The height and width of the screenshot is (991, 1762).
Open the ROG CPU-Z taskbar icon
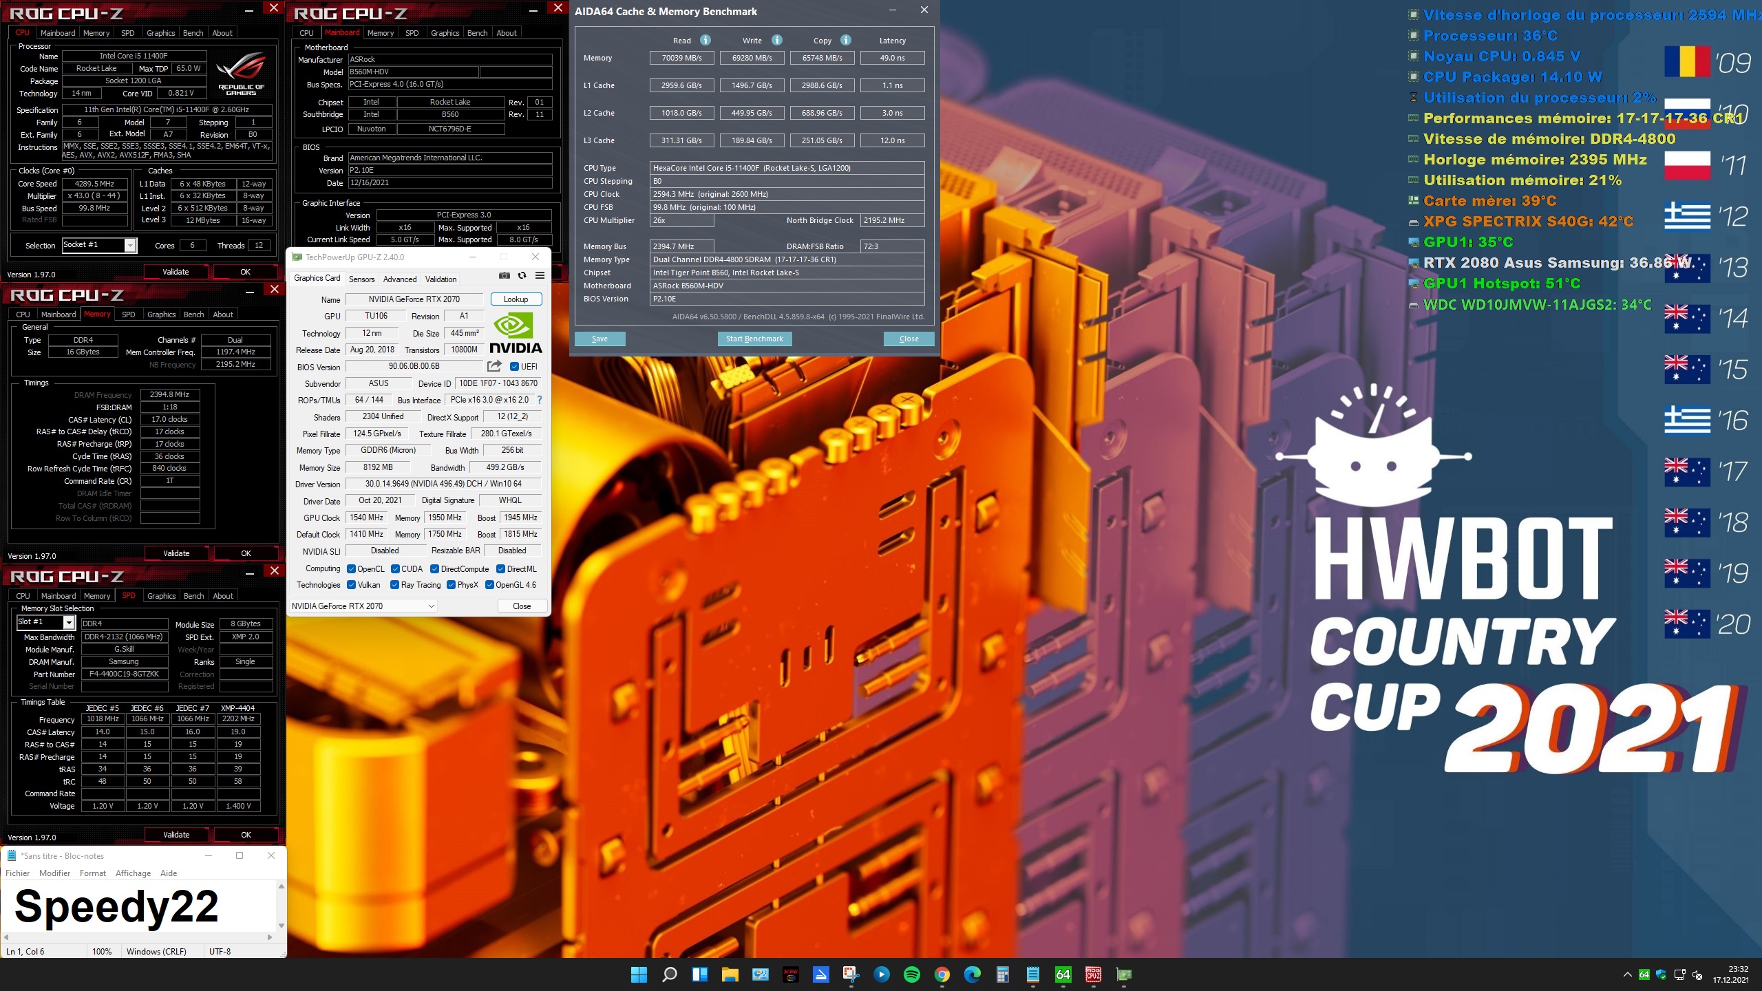point(1093,974)
